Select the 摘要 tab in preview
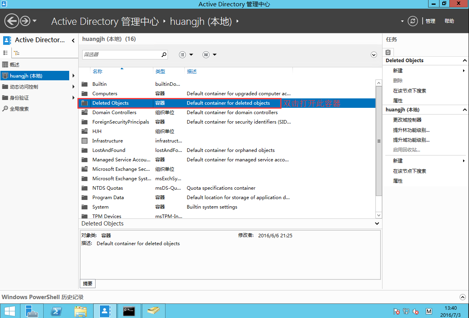This screenshot has height=318, width=469. 88,284
